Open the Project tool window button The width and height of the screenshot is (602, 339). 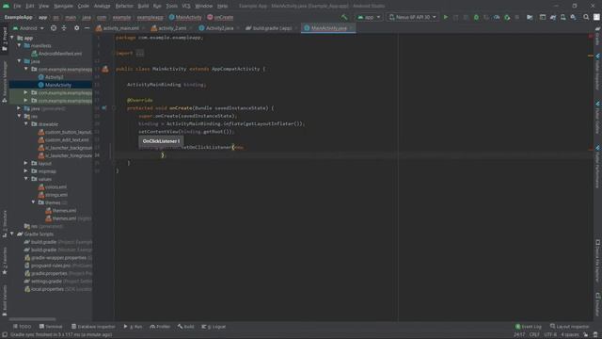pyautogui.click(x=4, y=40)
